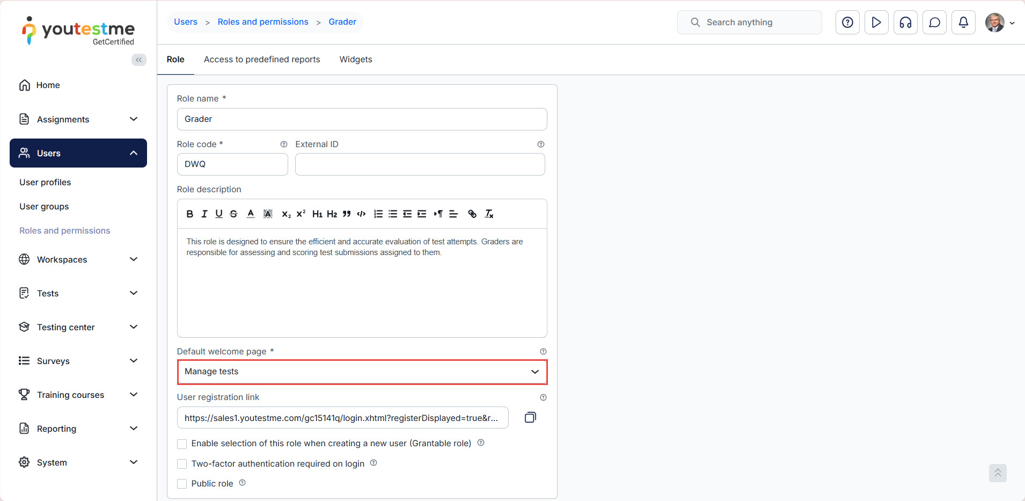Switch to Access to predefined reports tab
1025x501 pixels.
(x=261, y=60)
